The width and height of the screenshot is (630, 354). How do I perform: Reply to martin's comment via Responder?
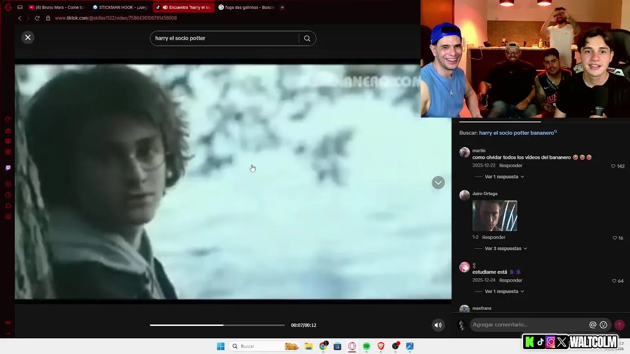pyautogui.click(x=510, y=166)
